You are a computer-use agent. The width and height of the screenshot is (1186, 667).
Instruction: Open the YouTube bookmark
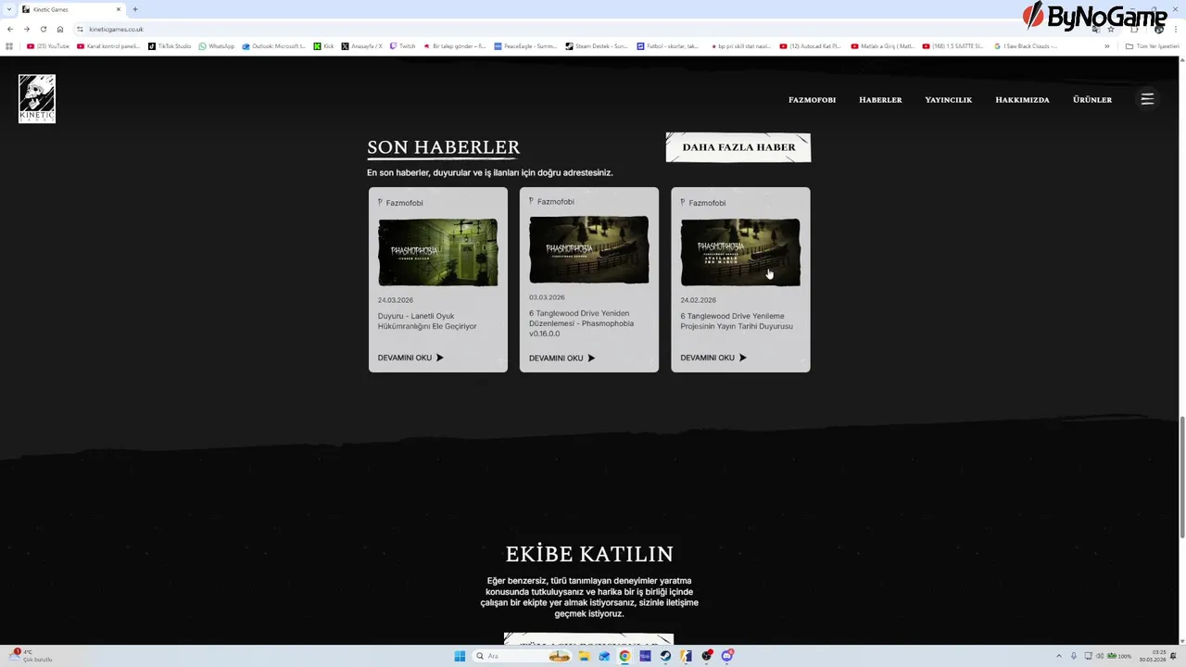pyautogui.click(x=48, y=45)
